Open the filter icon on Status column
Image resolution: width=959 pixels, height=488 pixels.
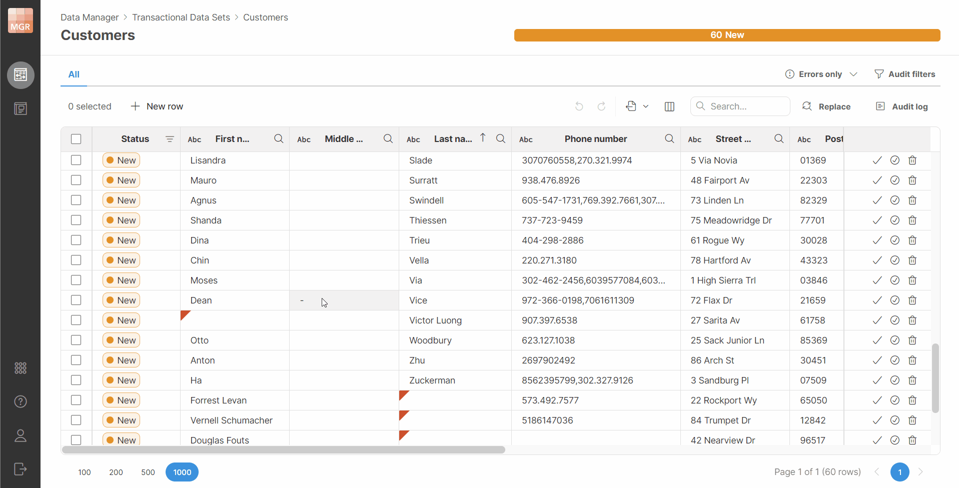[170, 138]
